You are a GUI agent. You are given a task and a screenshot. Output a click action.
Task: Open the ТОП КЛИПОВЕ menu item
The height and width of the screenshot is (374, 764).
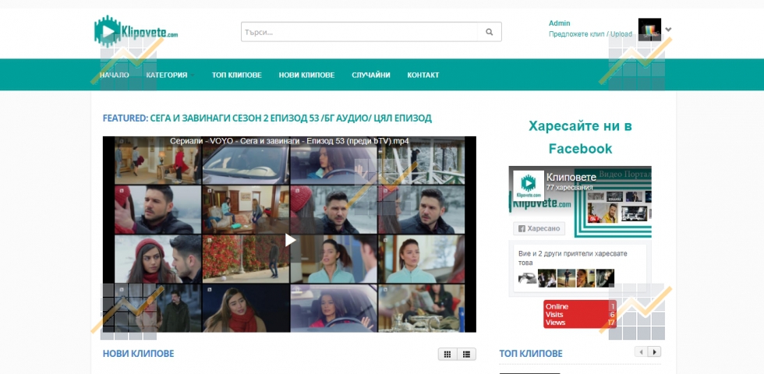point(236,75)
